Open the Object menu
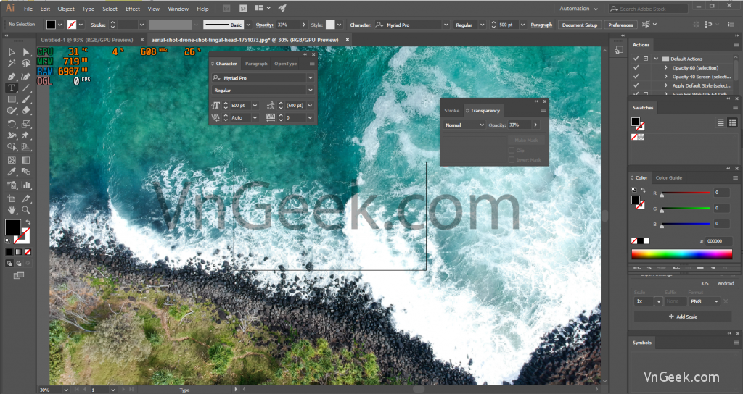The height and width of the screenshot is (394, 743). pos(66,9)
